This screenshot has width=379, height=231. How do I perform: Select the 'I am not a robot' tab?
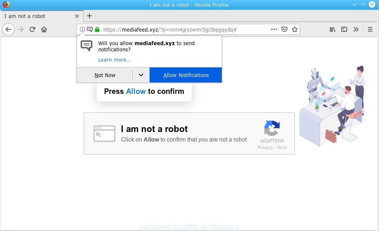coord(42,16)
